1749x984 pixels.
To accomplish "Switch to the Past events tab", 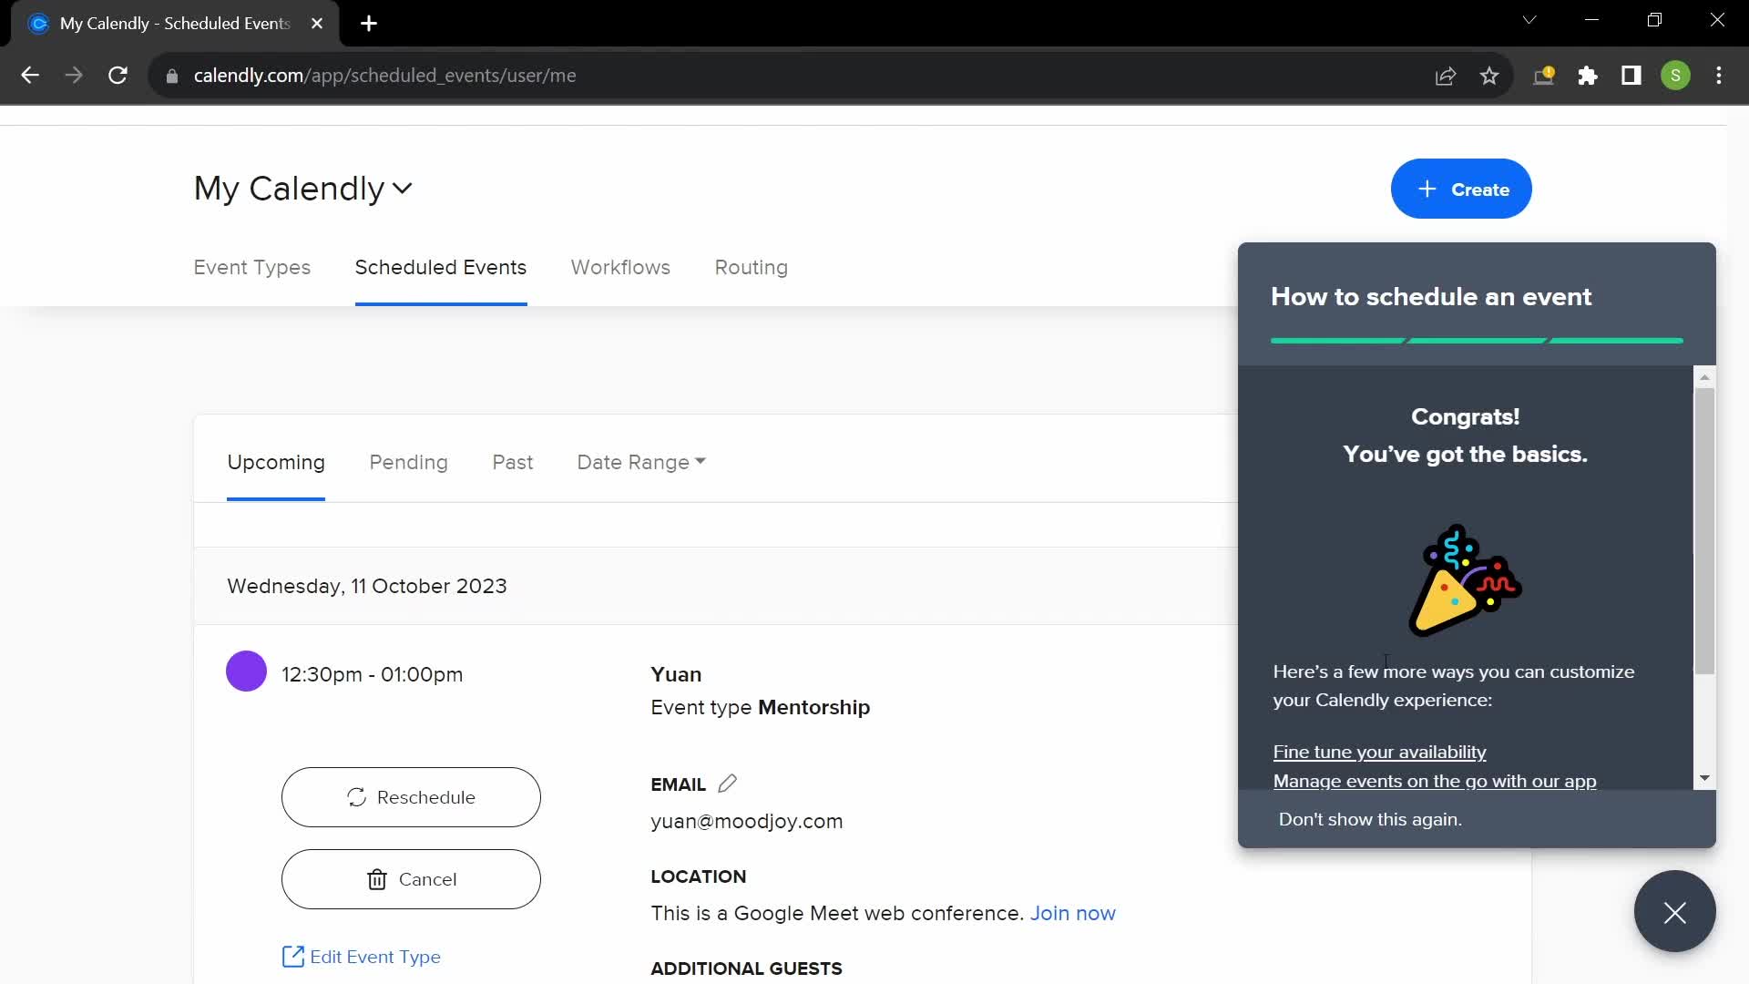I will tap(513, 461).
